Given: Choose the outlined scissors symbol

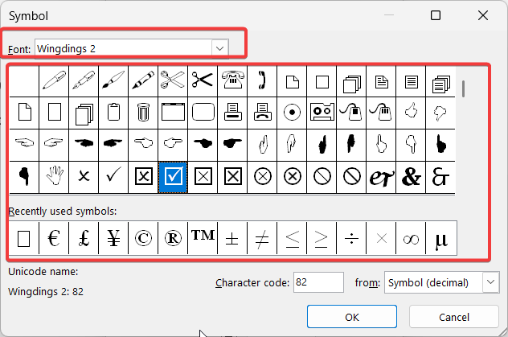Looking at the screenshot, I should pos(173,80).
